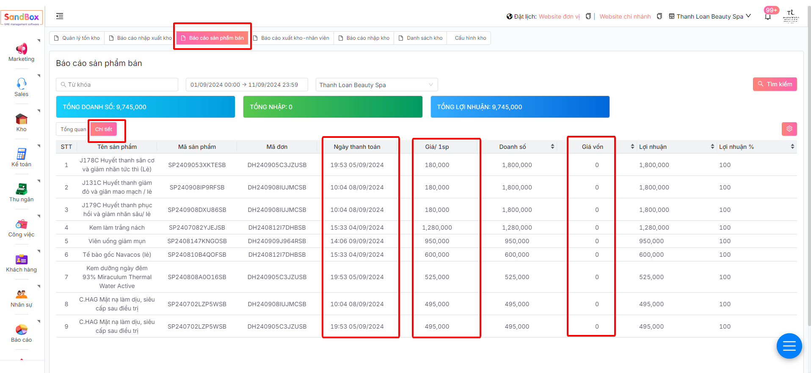Open the date range picker
811x373 pixels.
(246, 85)
